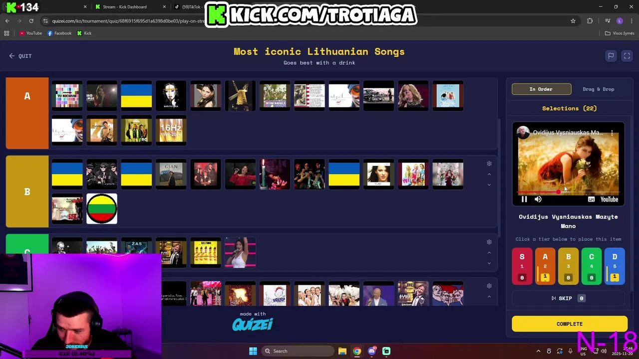Viewport: 639px width, 359px height.
Task: Open browser extensions puzzle icon
Action: coord(590,21)
